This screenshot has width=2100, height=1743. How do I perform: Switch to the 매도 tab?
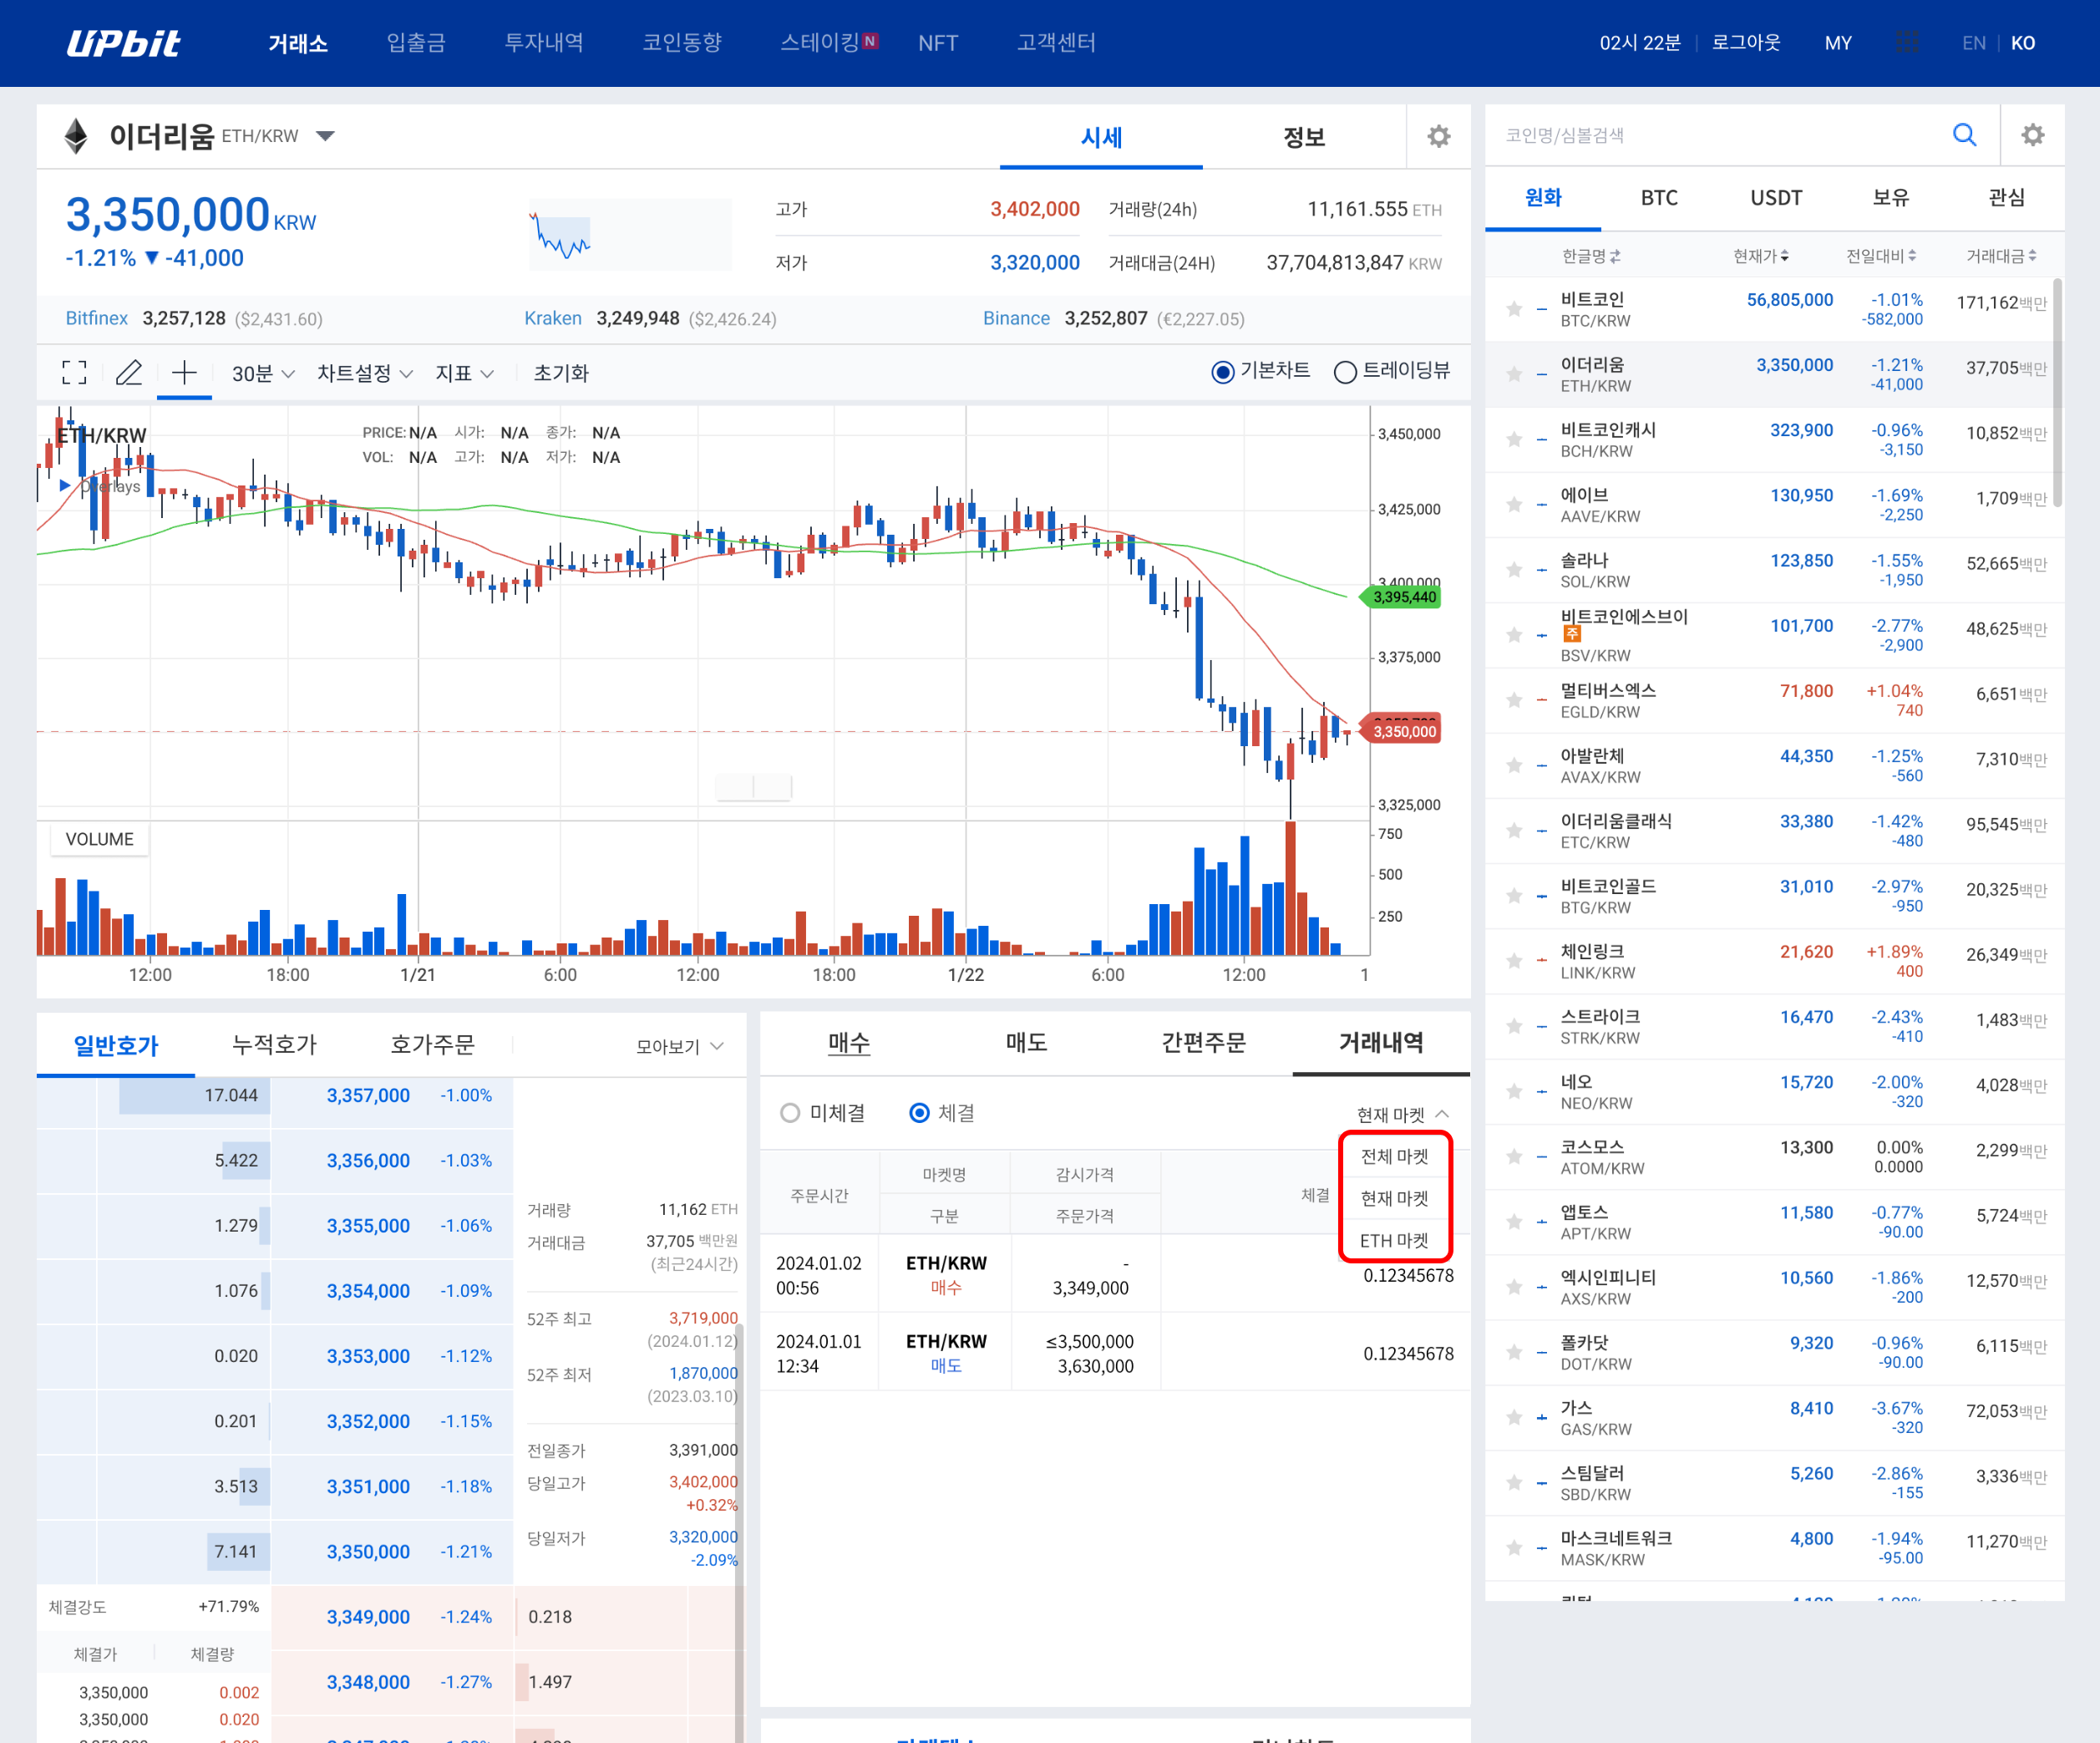click(1026, 1043)
